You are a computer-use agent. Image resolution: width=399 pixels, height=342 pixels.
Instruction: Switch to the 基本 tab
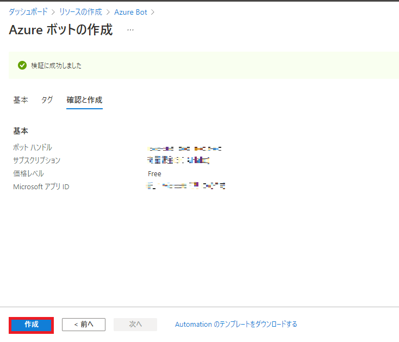pos(21,100)
